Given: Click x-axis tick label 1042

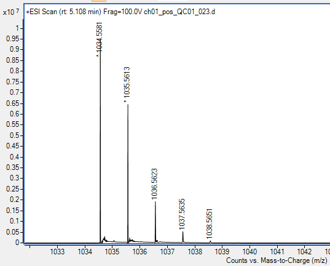Looking at the screenshot, I should (304, 251).
